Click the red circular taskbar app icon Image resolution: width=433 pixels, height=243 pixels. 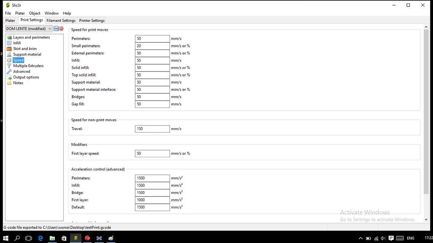click(x=87, y=238)
